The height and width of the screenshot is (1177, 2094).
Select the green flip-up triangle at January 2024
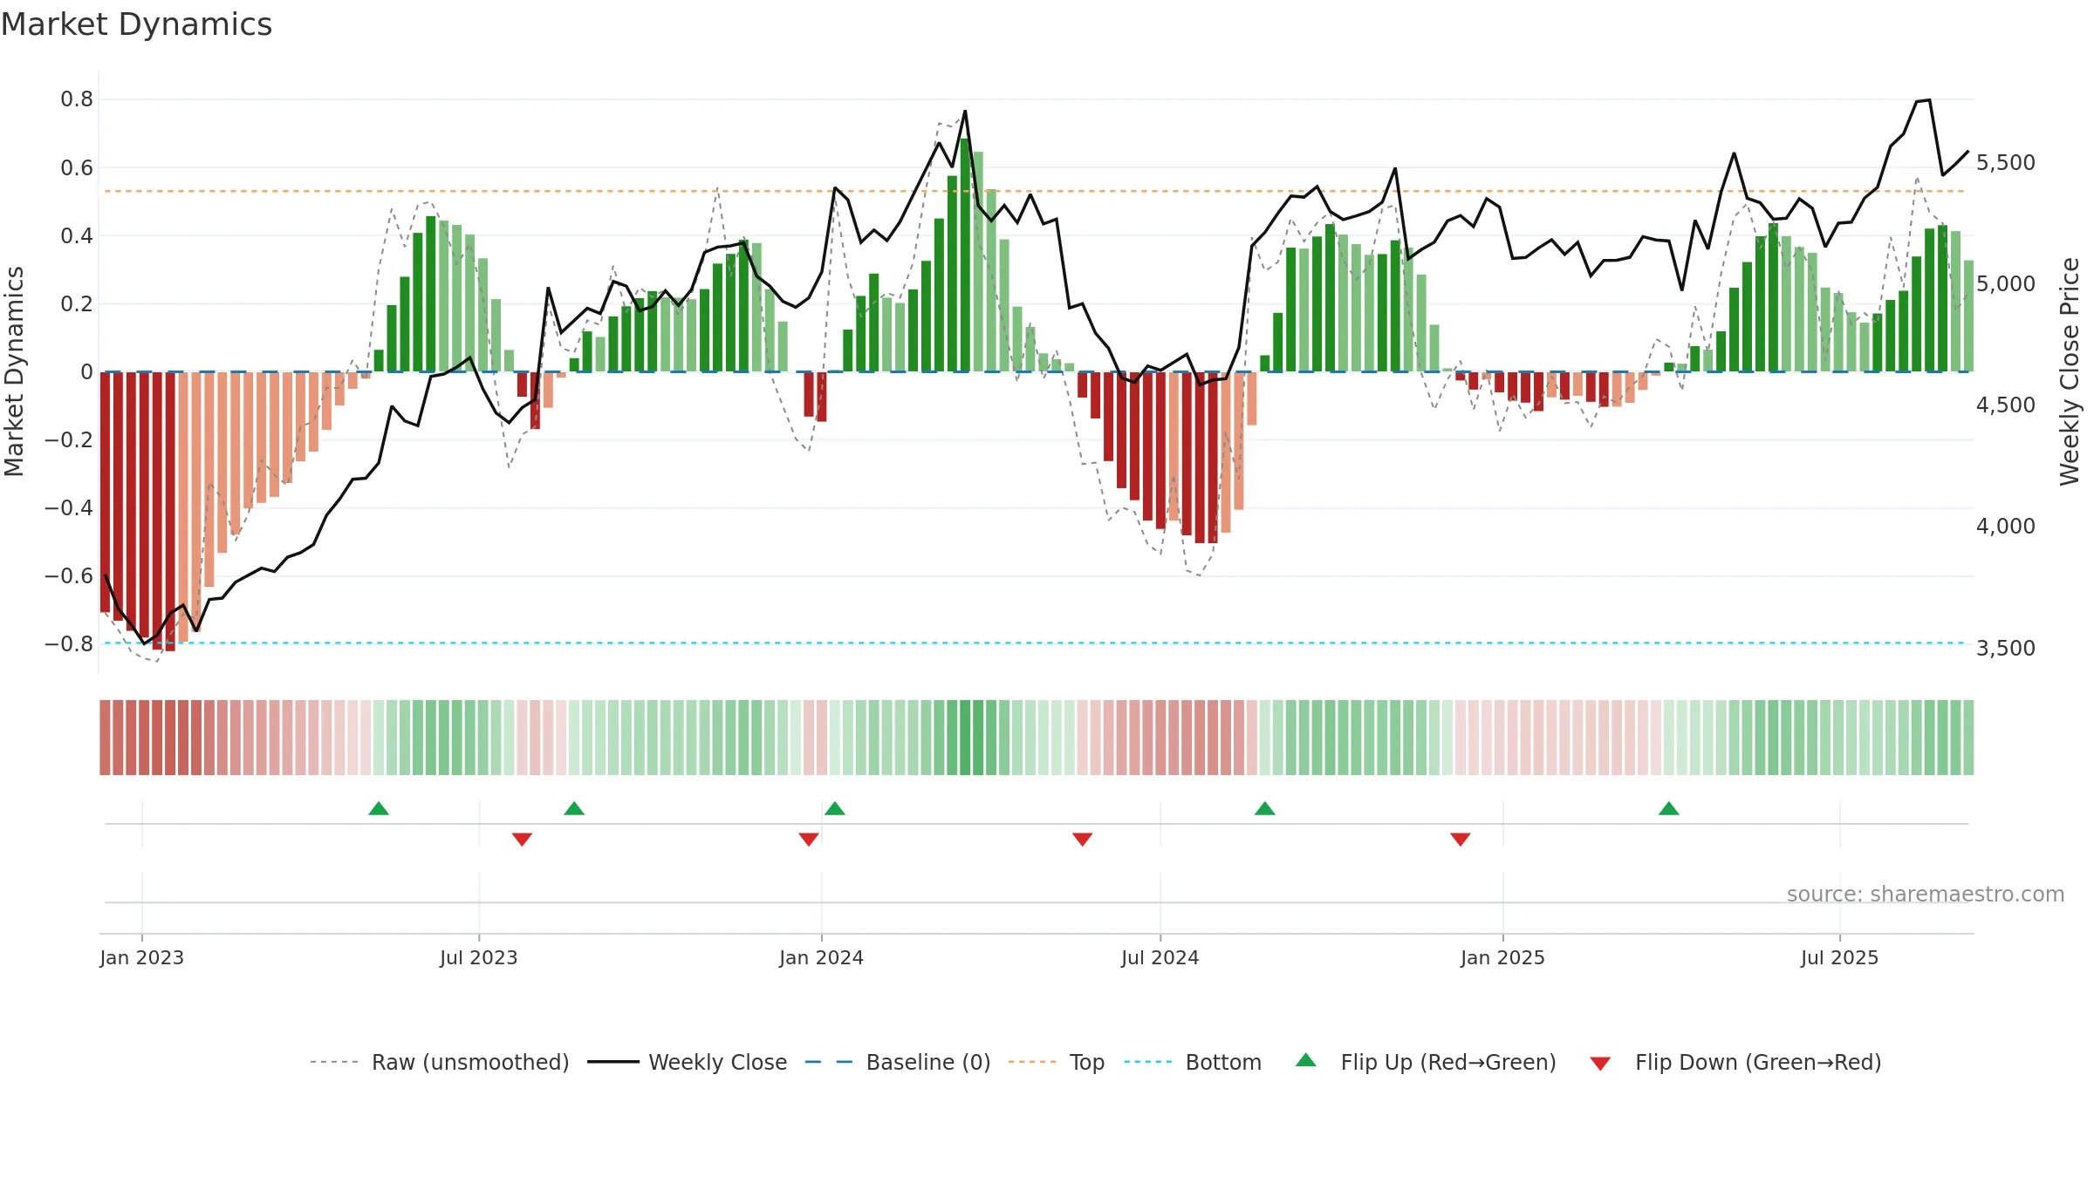[835, 809]
